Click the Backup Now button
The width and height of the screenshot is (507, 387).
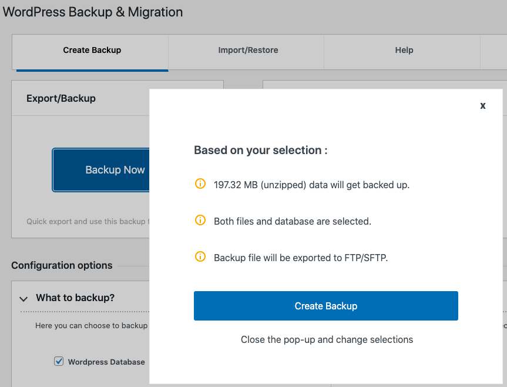[x=101, y=170]
